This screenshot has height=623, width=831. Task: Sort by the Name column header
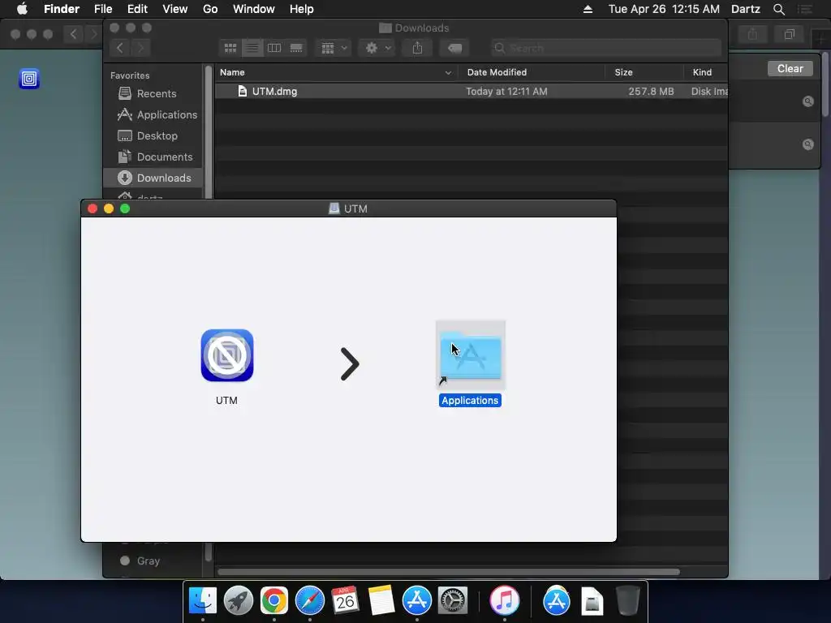point(232,72)
